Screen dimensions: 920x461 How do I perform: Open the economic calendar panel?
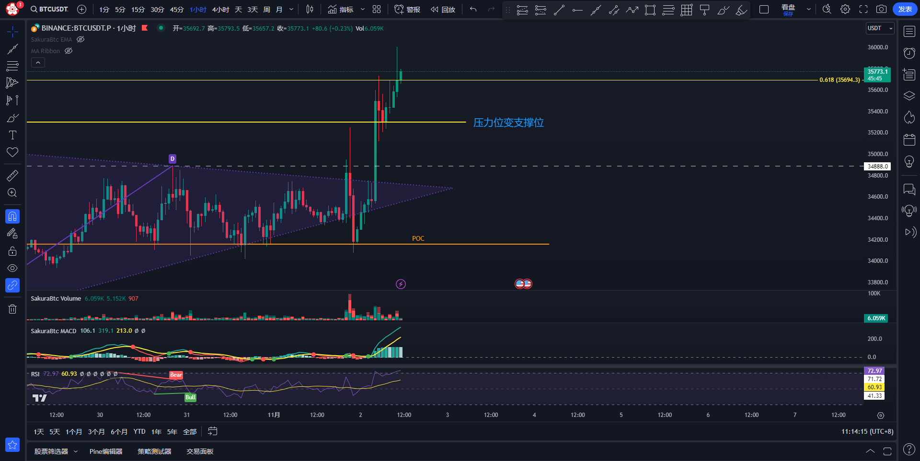pyautogui.click(x=909, y=139)
